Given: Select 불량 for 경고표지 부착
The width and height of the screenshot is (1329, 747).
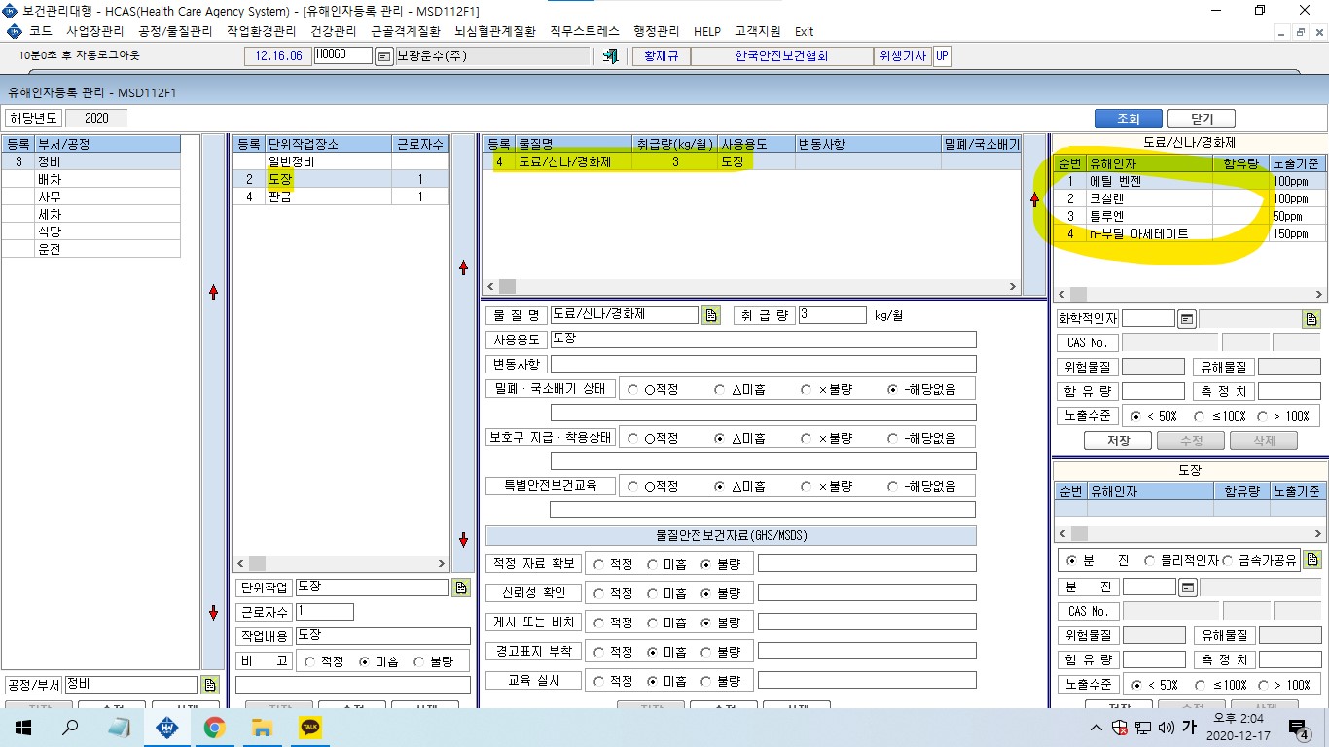Looking at the screenshot, I should click(x=705, y=651).
